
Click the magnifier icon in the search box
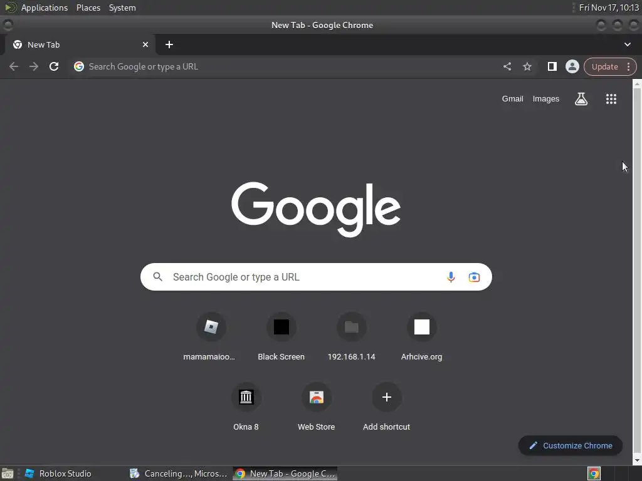[x=157, y=277]
